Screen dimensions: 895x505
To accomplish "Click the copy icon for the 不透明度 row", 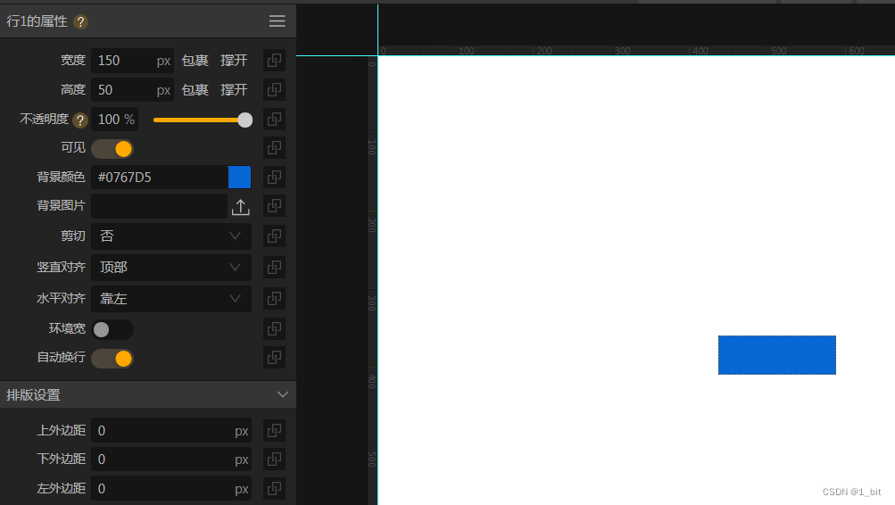I will tap(274, 120).
